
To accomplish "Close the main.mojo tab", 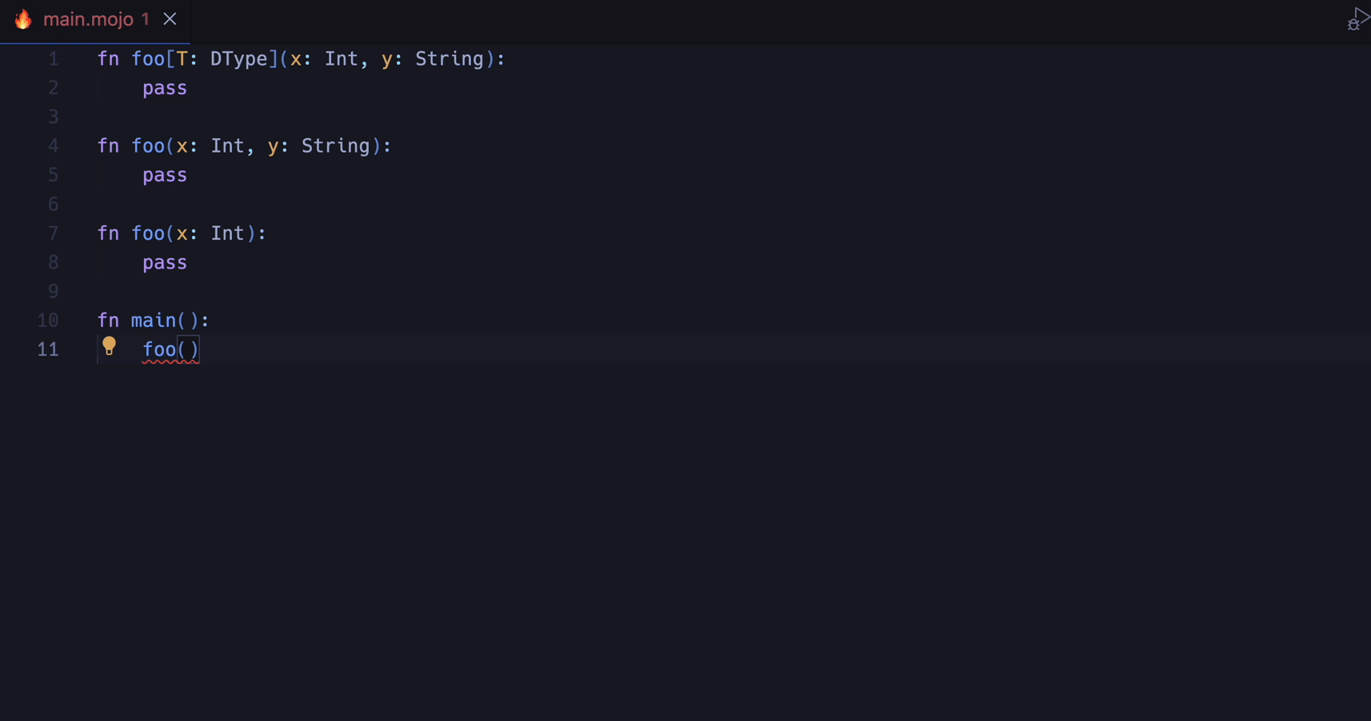I will (x=169, y=18).
